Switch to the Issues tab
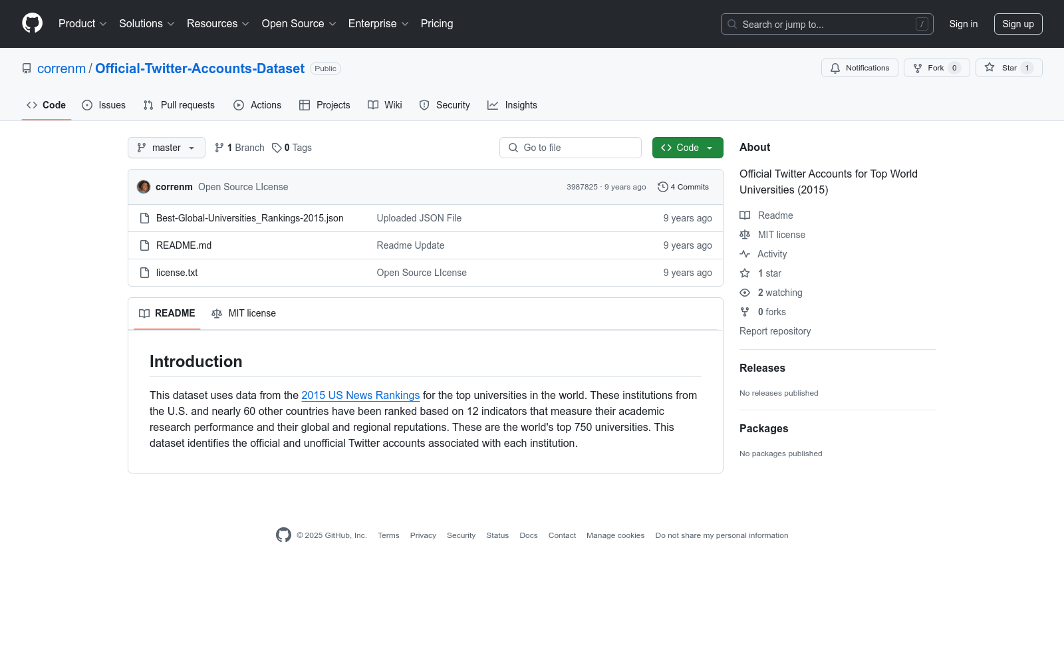 pyautogui.click(x=104, y=105)
